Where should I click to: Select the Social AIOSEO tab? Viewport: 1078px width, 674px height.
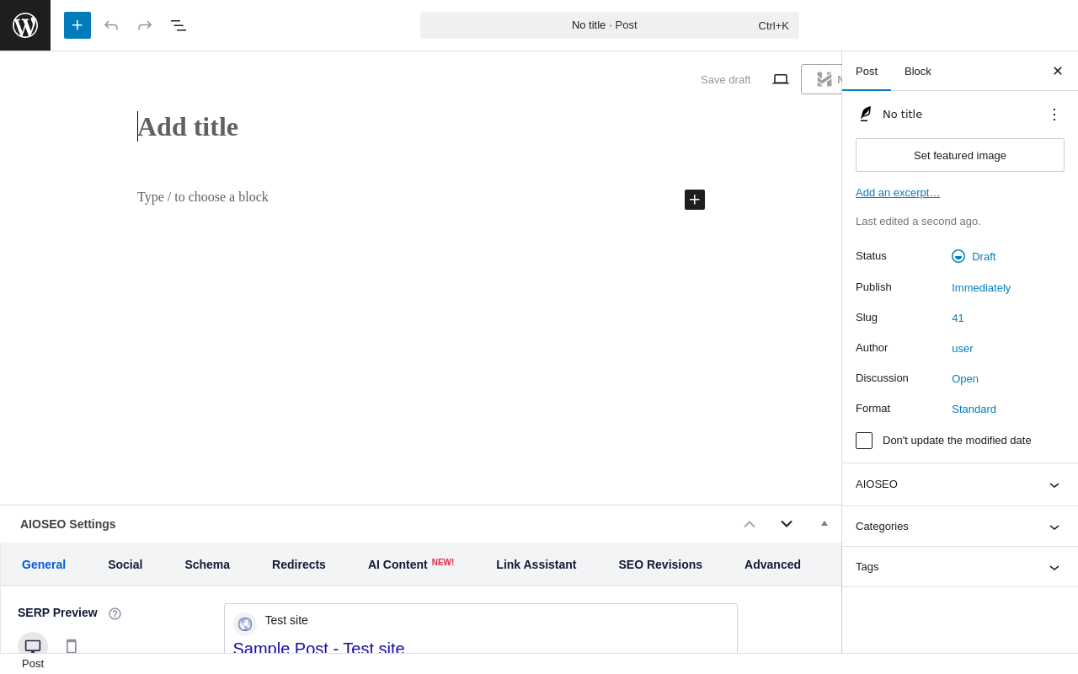tap(125, 564)
